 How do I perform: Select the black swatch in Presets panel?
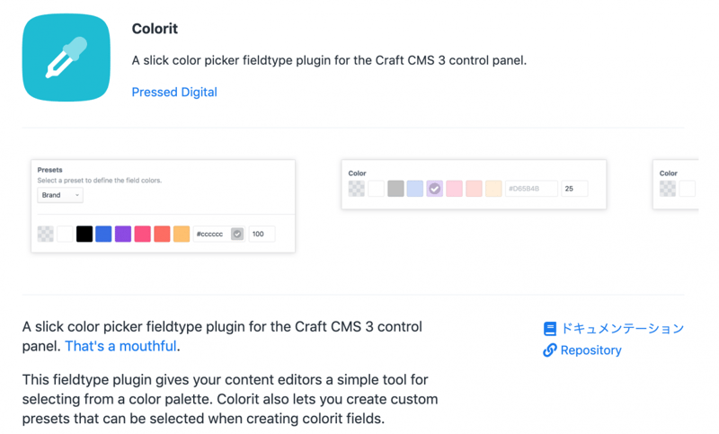[x=84, y=234]
